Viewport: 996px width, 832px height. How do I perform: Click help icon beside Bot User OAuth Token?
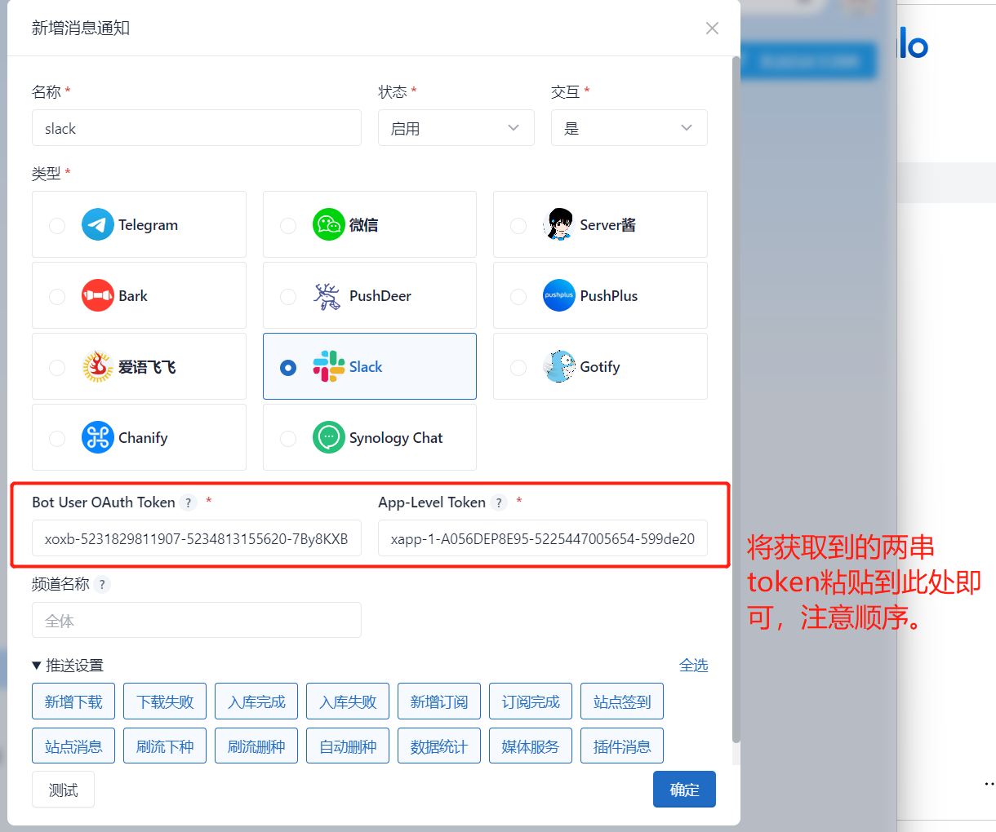click(x=189, y=502)
